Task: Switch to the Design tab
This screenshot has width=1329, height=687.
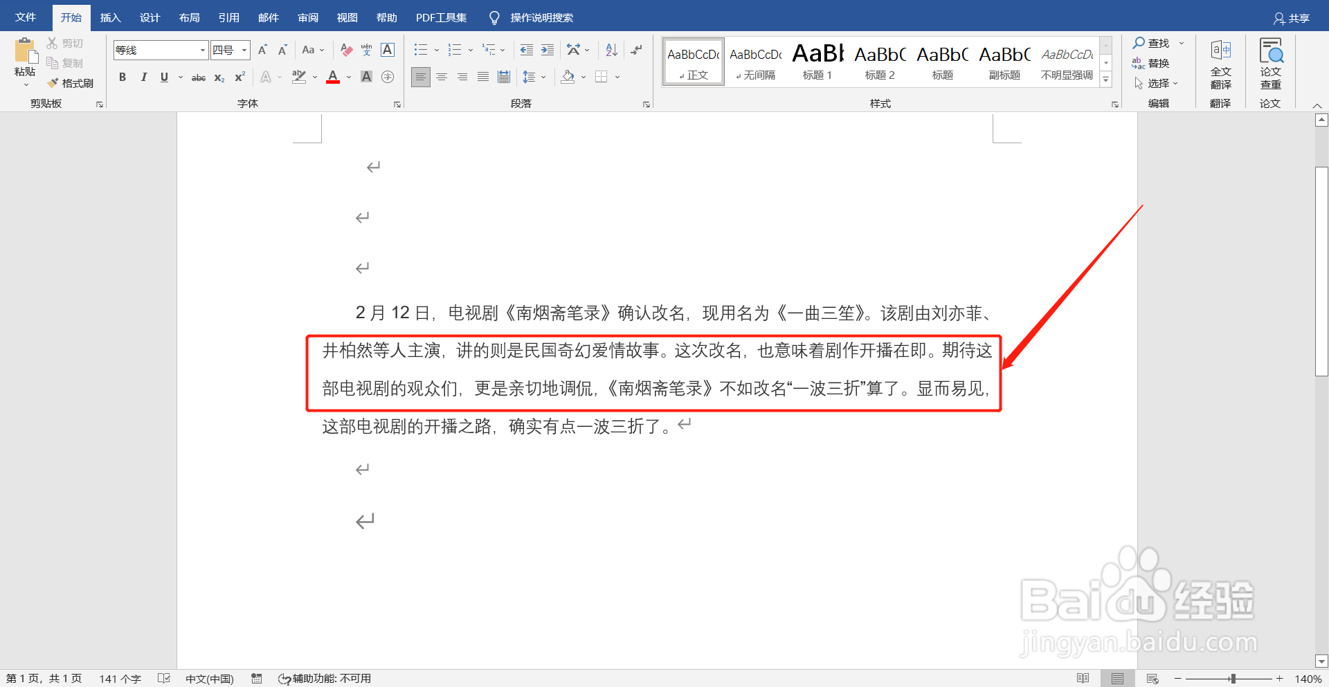Action: pyautogui.click(x=150, y=18)
